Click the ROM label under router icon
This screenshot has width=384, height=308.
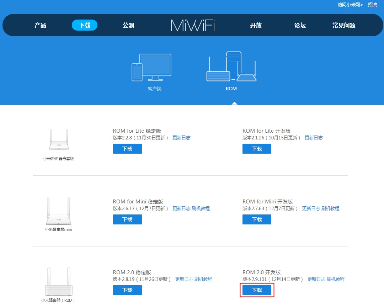pos(231,89)
